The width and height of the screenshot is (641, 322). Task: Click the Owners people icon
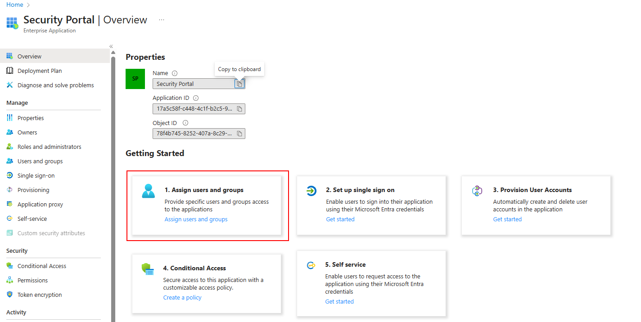tap(9, 132)
